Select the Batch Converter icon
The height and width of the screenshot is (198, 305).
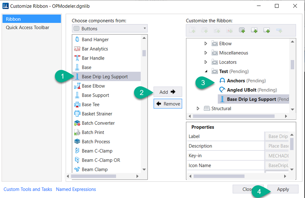77,123
